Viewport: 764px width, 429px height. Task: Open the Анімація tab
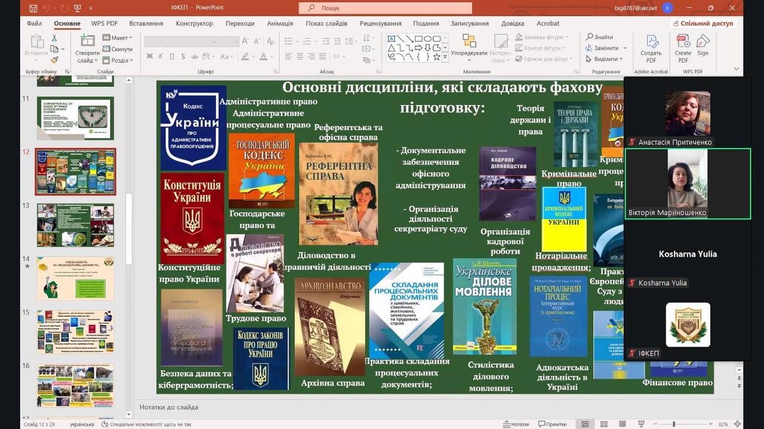pos(280,23)
